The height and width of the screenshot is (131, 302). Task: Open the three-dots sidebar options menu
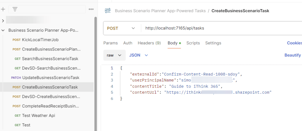[x=91, y=9]
